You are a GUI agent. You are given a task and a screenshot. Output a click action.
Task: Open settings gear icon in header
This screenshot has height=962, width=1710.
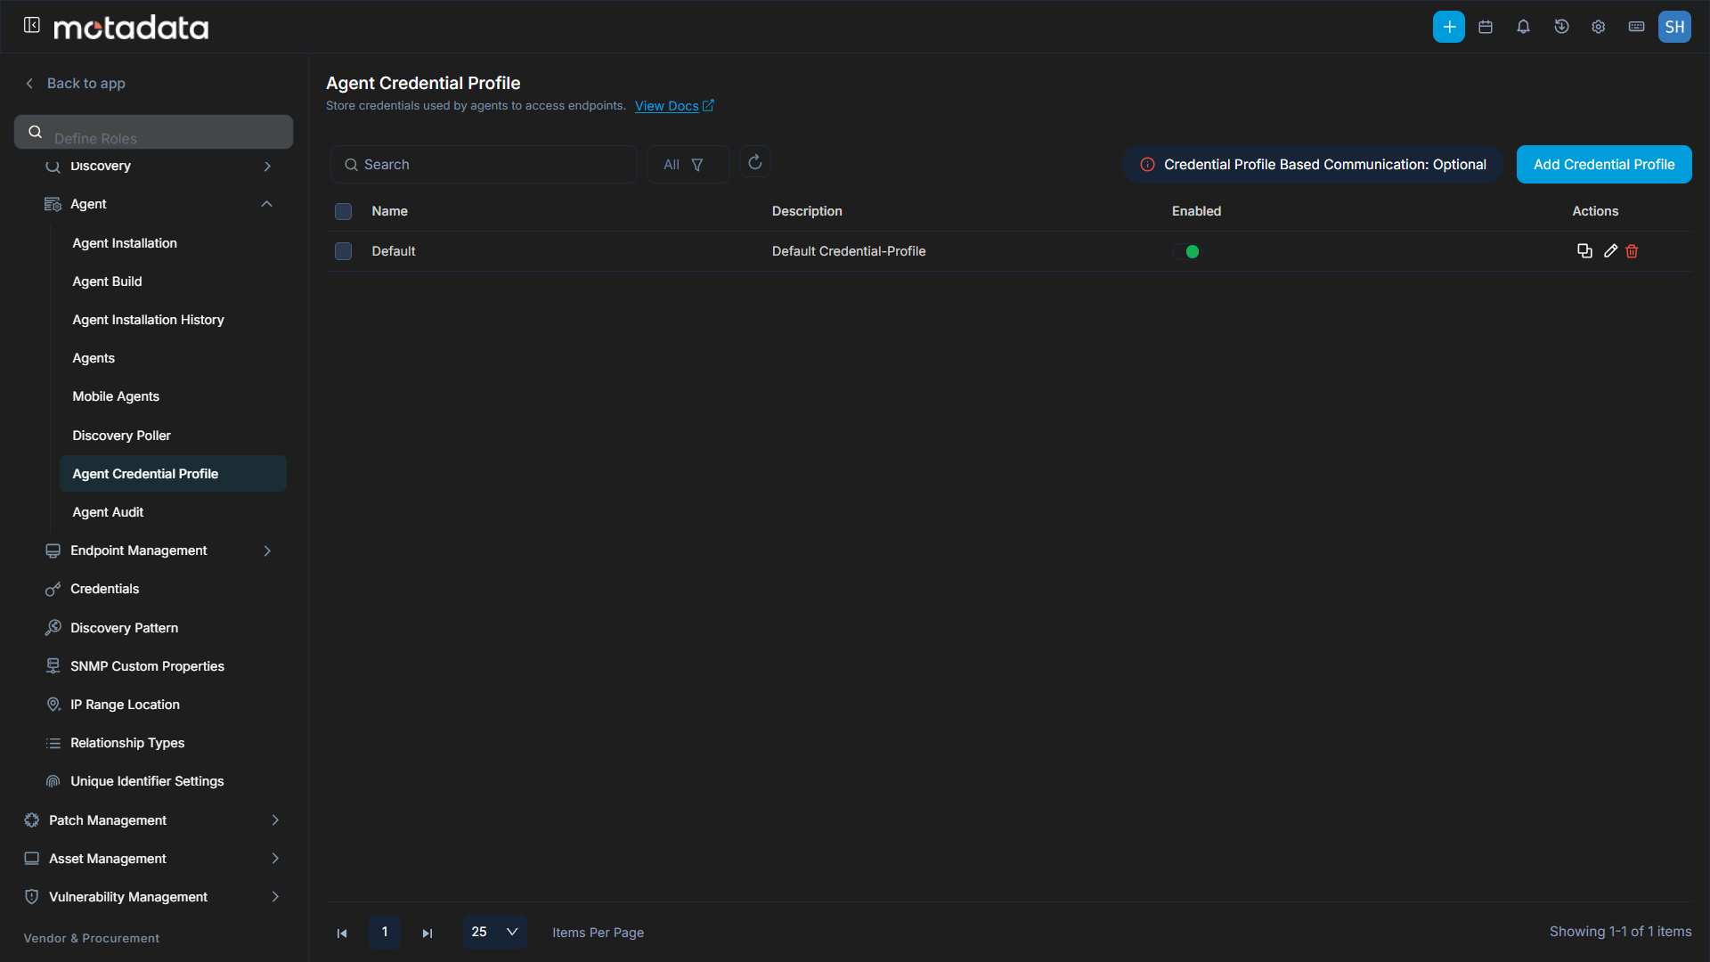[x=1599, y=27]
